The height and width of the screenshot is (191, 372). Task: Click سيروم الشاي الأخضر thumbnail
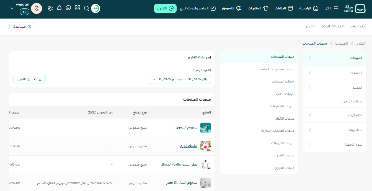click(x=206, y=183)
